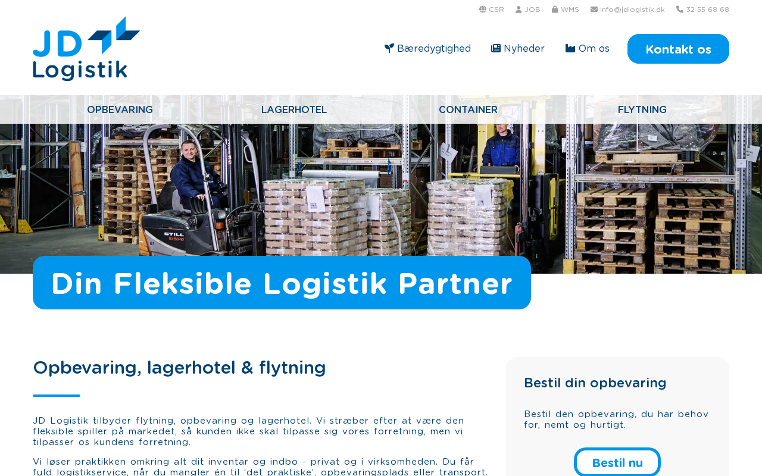Click the person icon beside JOB
Viewport: 762px width, 476px height.
(x=519, y=10)
